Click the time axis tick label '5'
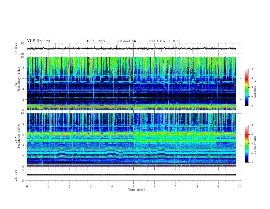This screenshot has height=209, width=270. point(133,186)
